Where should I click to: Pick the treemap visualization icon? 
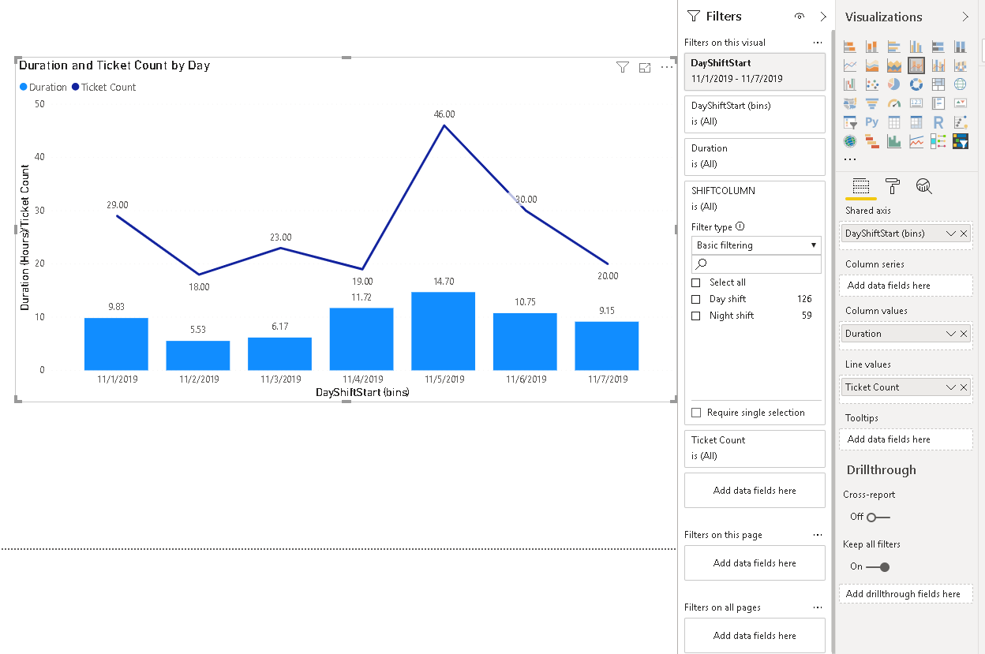(x=938, y=84)
